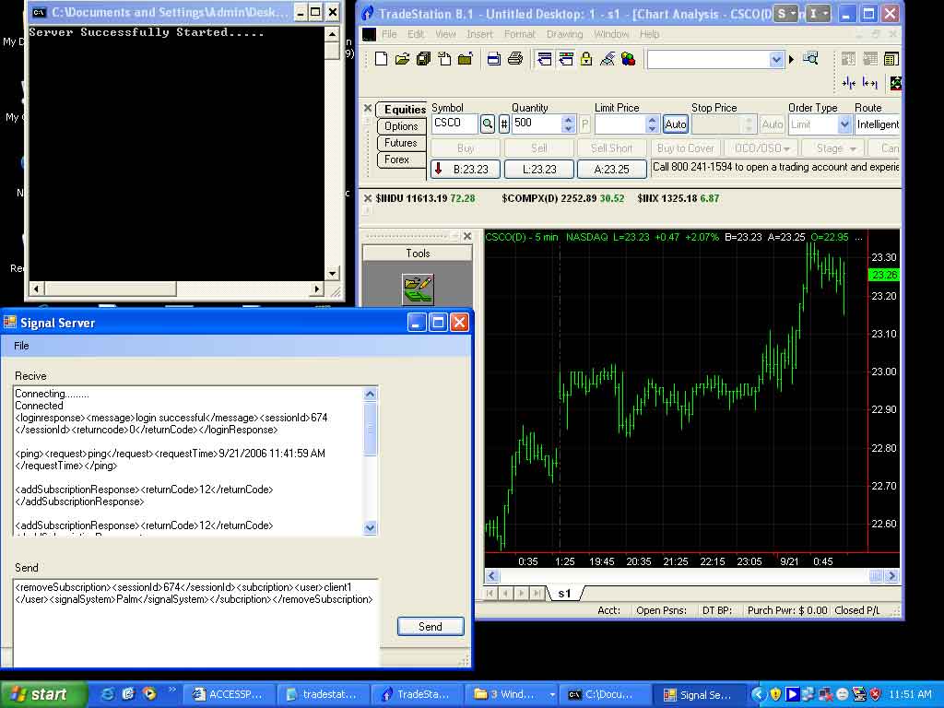The width and height of the screenshot is (944, 708).
Task: Click the New document icon in TradeStation toolbar
Action: [381, 59]
